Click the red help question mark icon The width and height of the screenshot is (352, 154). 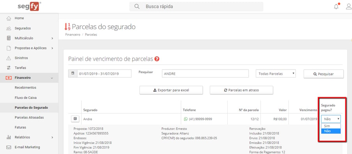pyautogui.click(x=157, y=59)
